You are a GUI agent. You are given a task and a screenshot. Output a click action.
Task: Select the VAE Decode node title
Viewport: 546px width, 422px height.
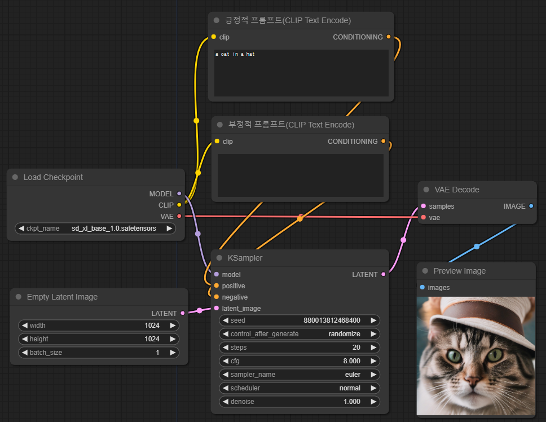(x=457, y=190)
